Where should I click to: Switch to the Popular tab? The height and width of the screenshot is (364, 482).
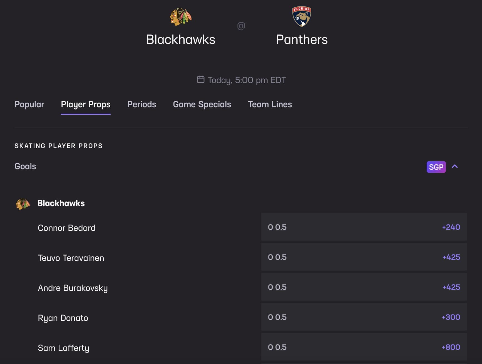tap(29, 104)
